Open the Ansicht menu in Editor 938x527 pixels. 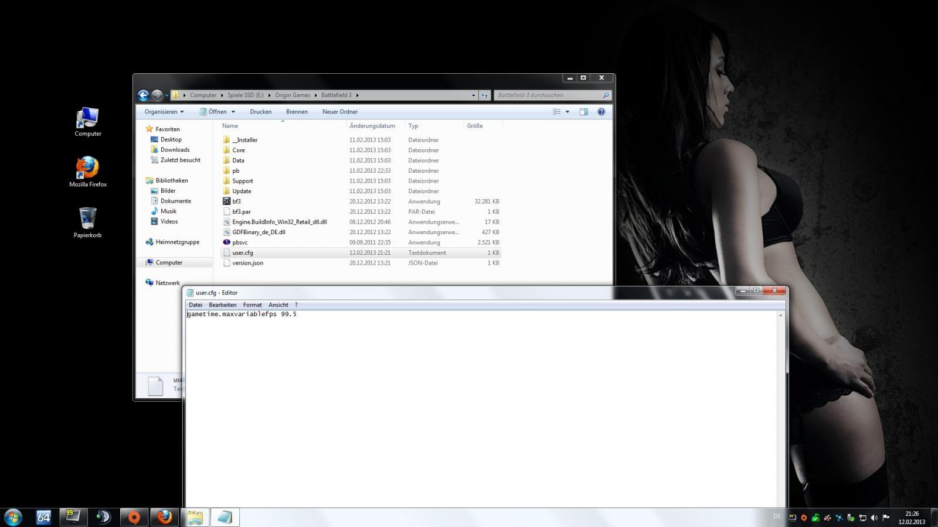click(278, 305)
